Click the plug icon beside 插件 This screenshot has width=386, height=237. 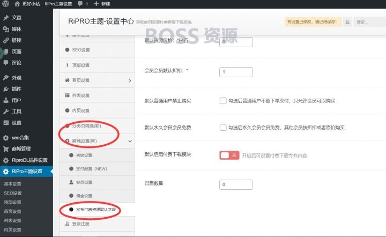coord(6,89)
